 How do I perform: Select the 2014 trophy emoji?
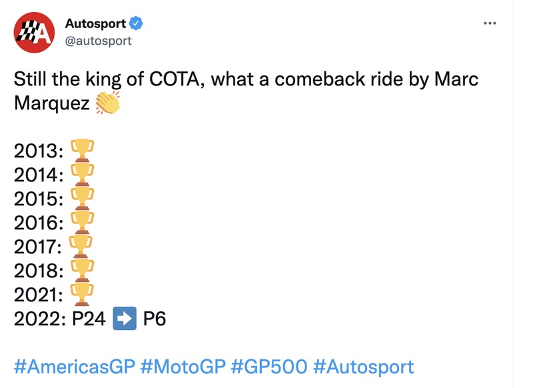(83, 171)
